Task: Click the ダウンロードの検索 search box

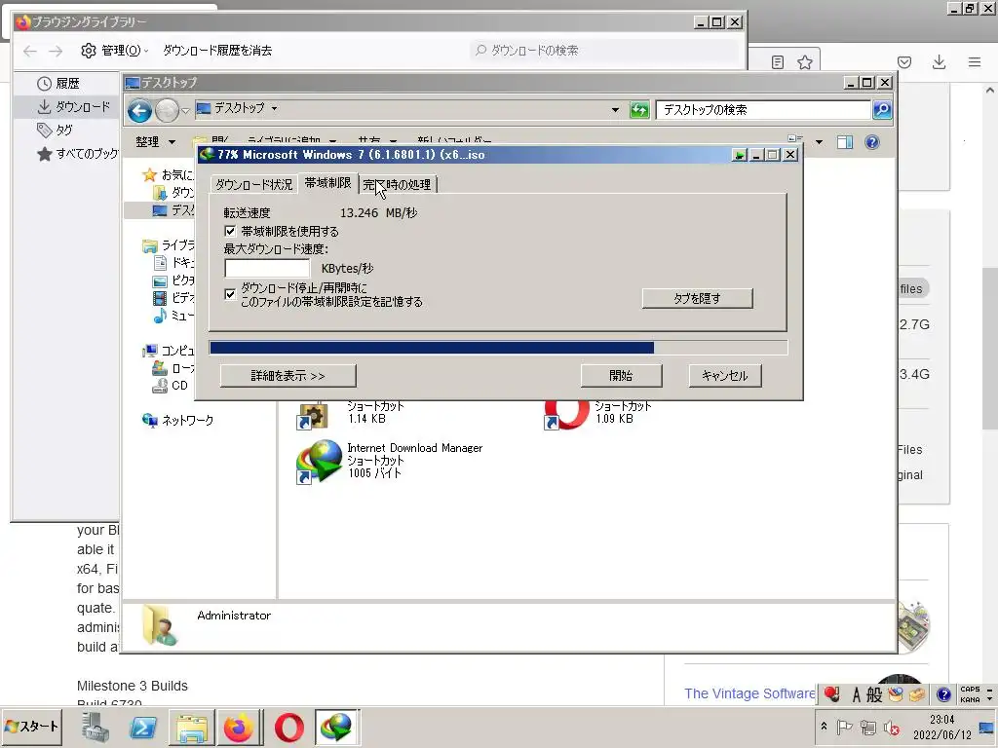Action: coord(604,51)
